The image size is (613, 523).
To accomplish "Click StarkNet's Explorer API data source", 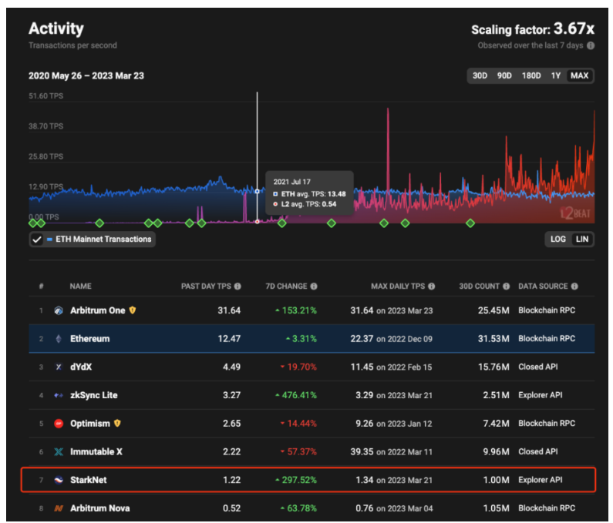I will pyautogui.click(x=541, y=480).
